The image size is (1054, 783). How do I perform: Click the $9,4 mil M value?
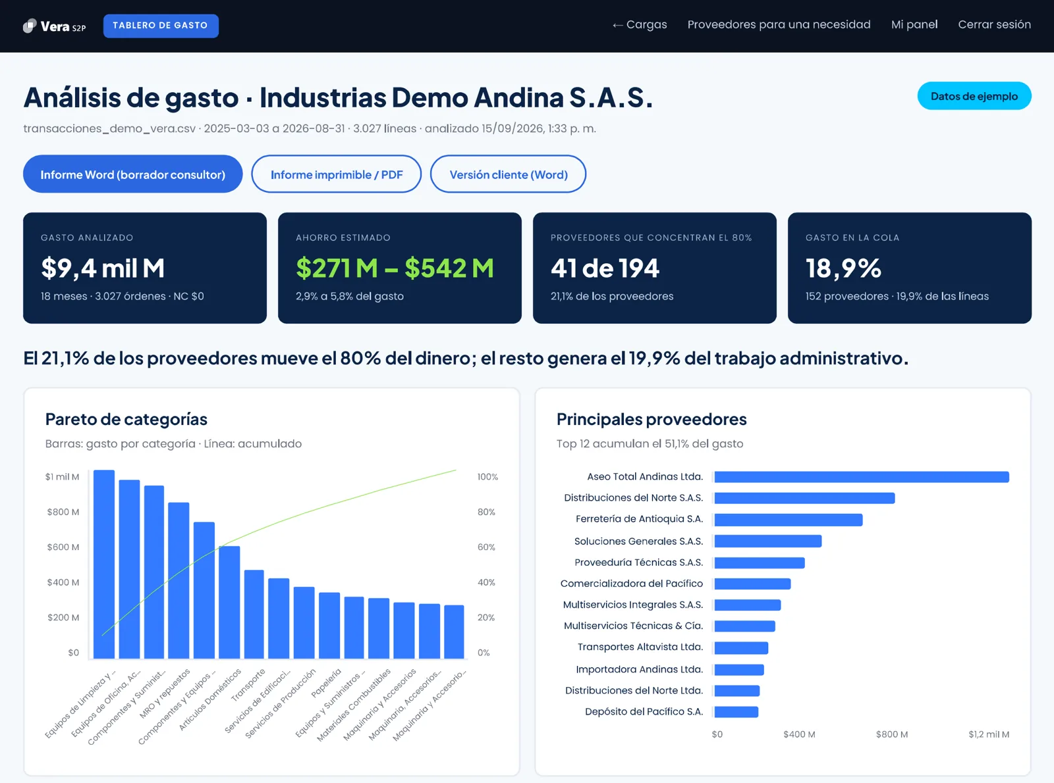[x=103, y=268]
